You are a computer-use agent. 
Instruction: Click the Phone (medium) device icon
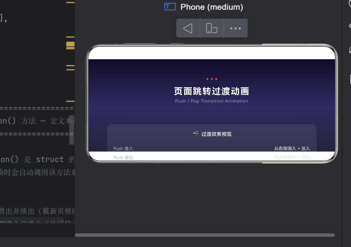click(170, 7)
